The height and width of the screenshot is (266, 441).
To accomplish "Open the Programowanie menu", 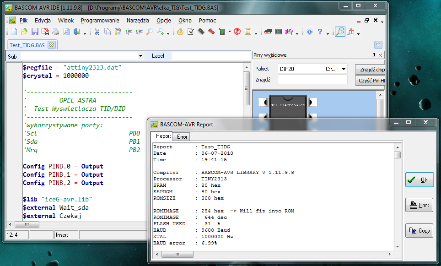I will 100,21.
